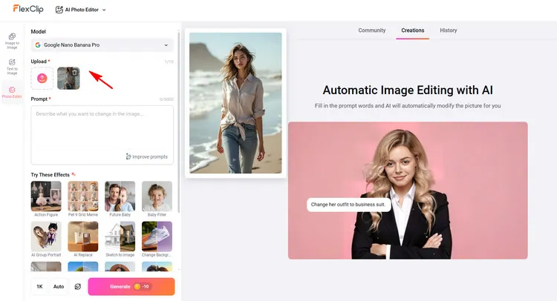Click the FlexClip logo

click(x=27, y=10)
